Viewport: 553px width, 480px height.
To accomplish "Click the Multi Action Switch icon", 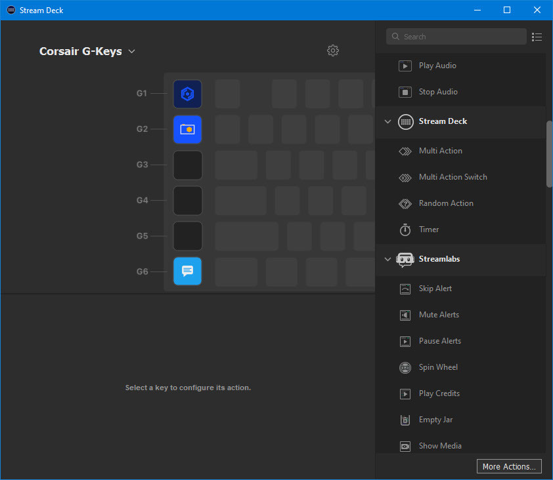I will [405, 178].
